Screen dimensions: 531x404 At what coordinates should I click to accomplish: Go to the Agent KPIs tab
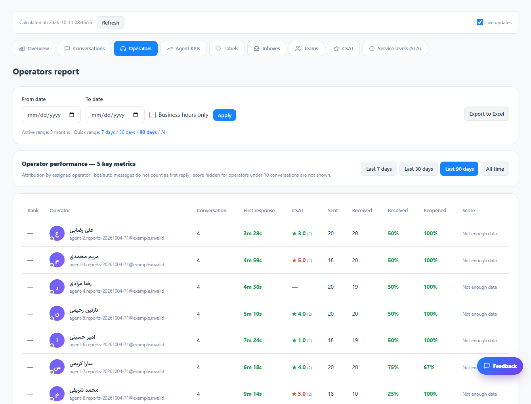pyautogui.click(x=183, y=49)
